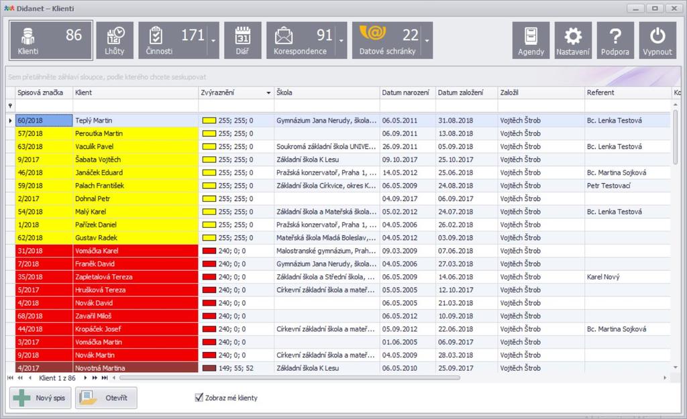Select client Kropáček Josef
Viewport: 687px width, 419px height.
click(136, 328)
